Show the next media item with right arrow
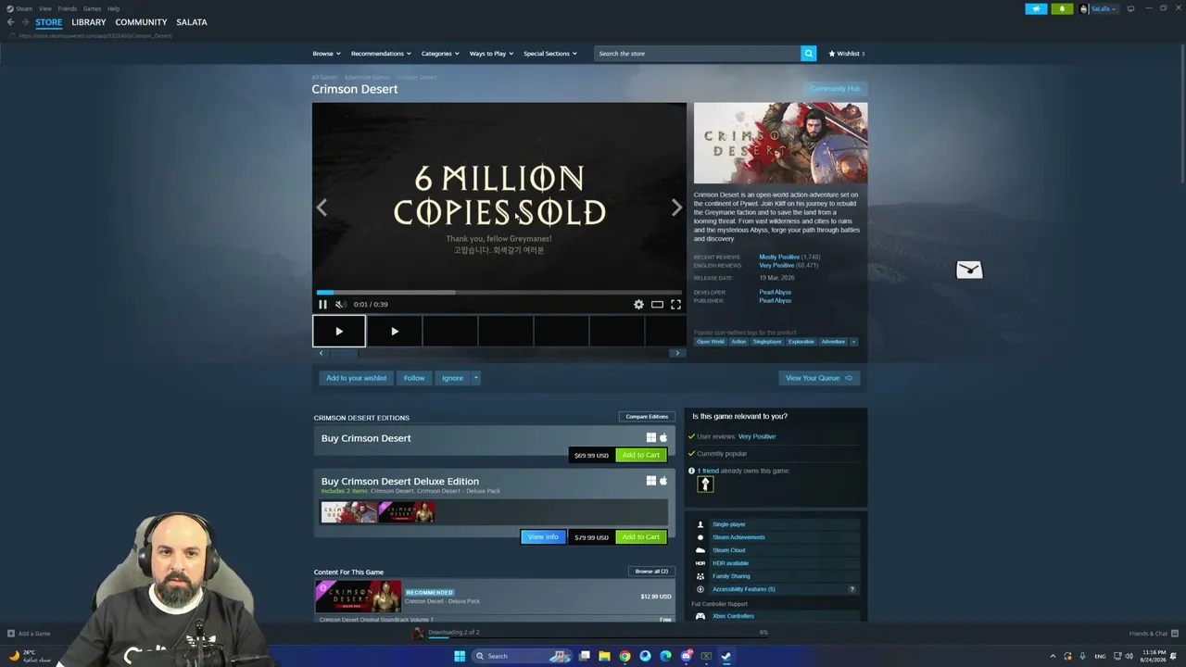Screen dimensions: 1186x667 pyautogui.click(x=676, y=208)
